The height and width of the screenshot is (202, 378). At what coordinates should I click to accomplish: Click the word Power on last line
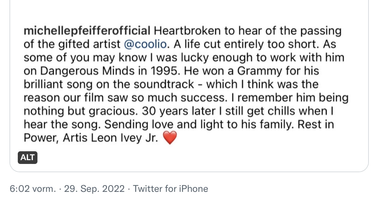point(41,138)
